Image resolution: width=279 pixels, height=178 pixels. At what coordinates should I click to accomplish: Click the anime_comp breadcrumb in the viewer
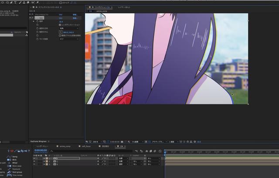[102, 11]
